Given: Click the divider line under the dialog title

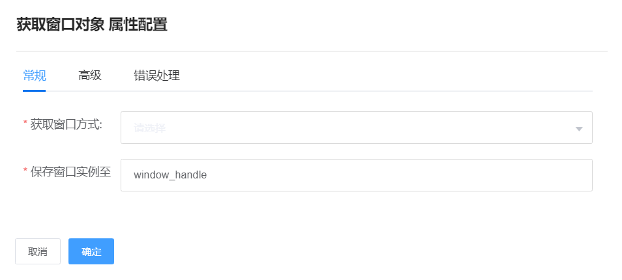Looking at the screenshot, I should pyautogui.click(x=312, y=51).
